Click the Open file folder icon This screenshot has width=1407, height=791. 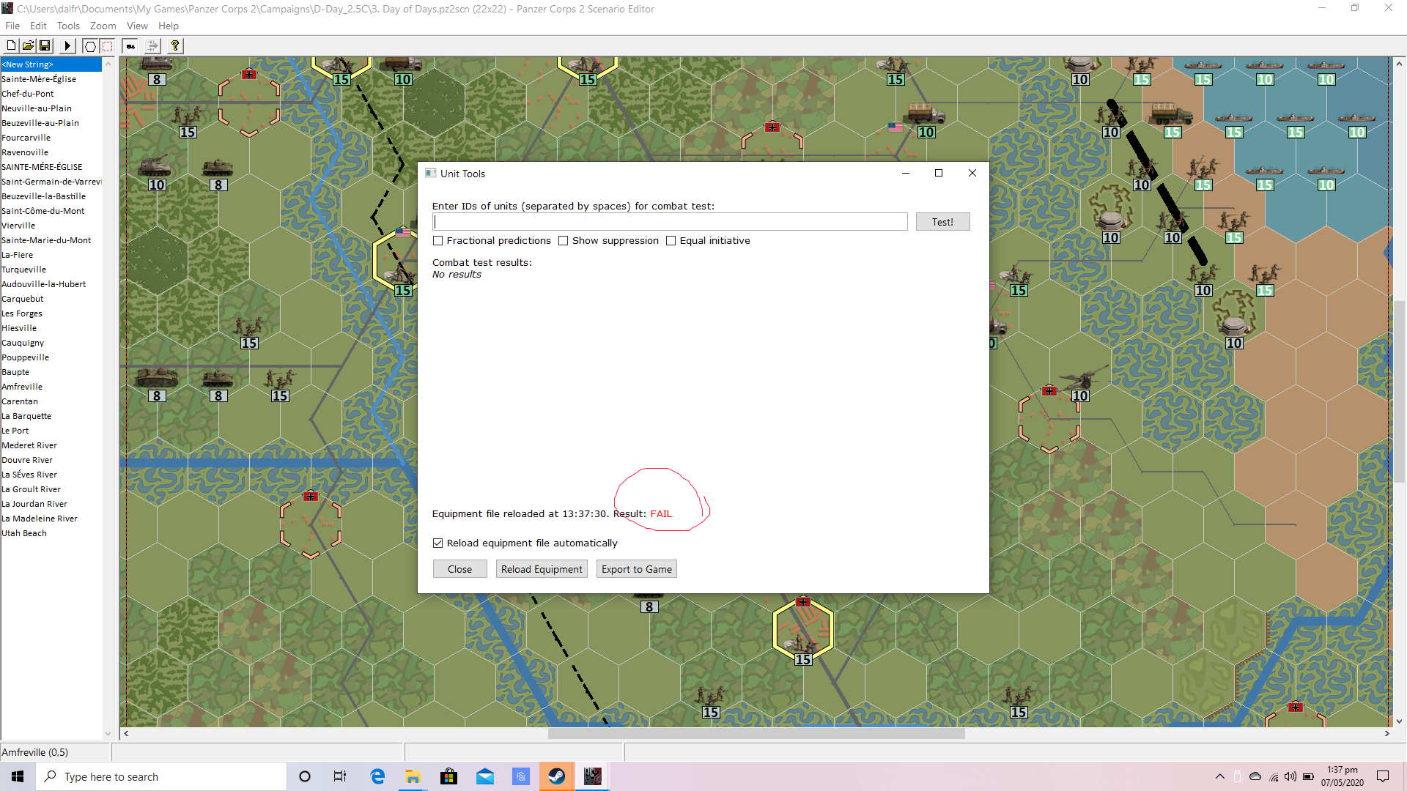pyautogui.click(x=28, y=45)
